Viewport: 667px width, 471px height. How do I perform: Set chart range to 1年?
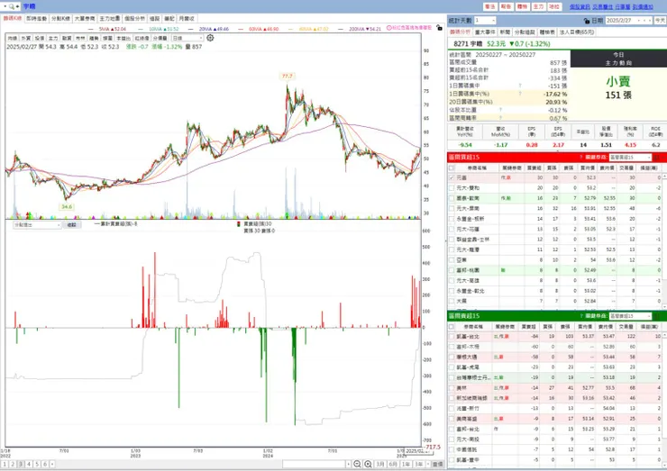406,464
